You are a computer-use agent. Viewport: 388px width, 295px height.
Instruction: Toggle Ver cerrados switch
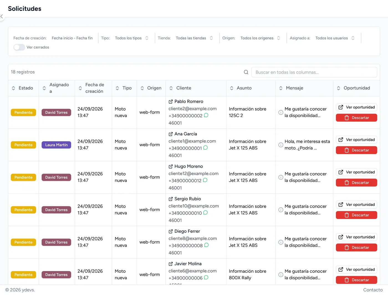point(19,47)
